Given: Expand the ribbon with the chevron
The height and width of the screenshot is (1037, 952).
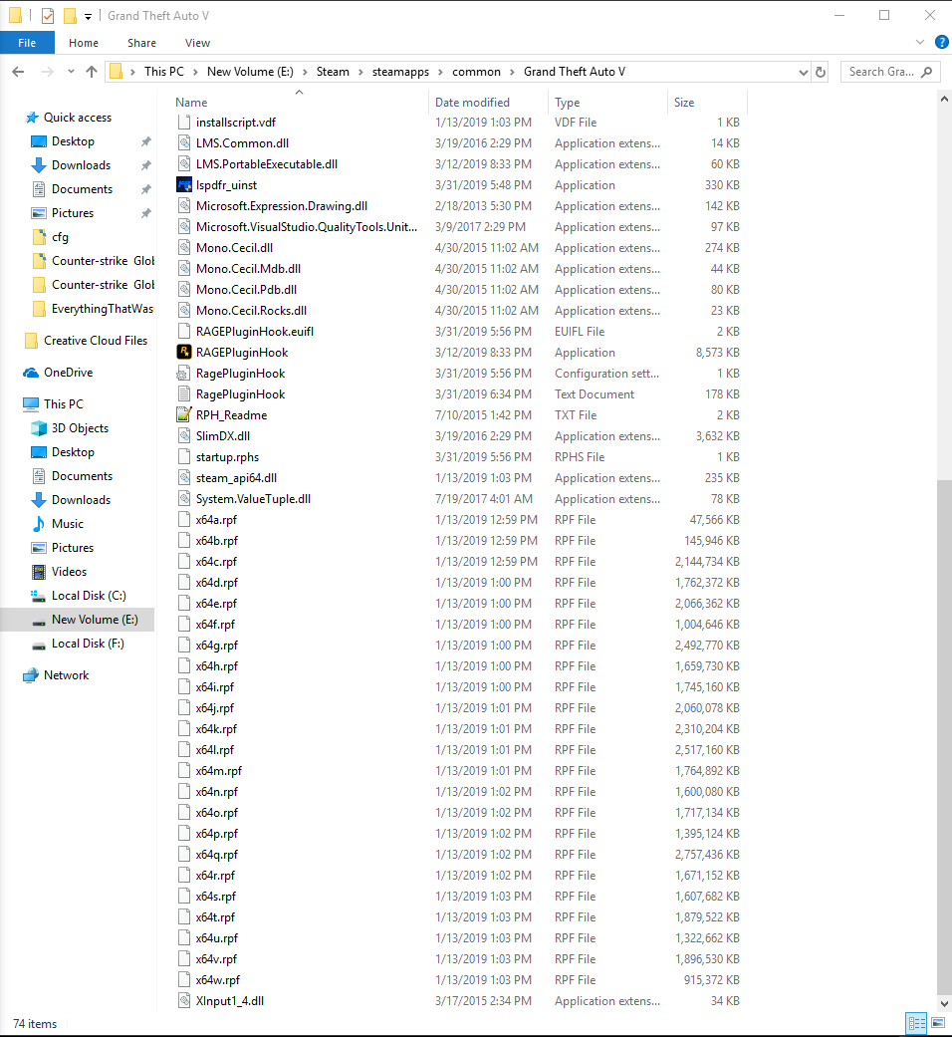Looking at the screenshot, I should pos(919,42).
